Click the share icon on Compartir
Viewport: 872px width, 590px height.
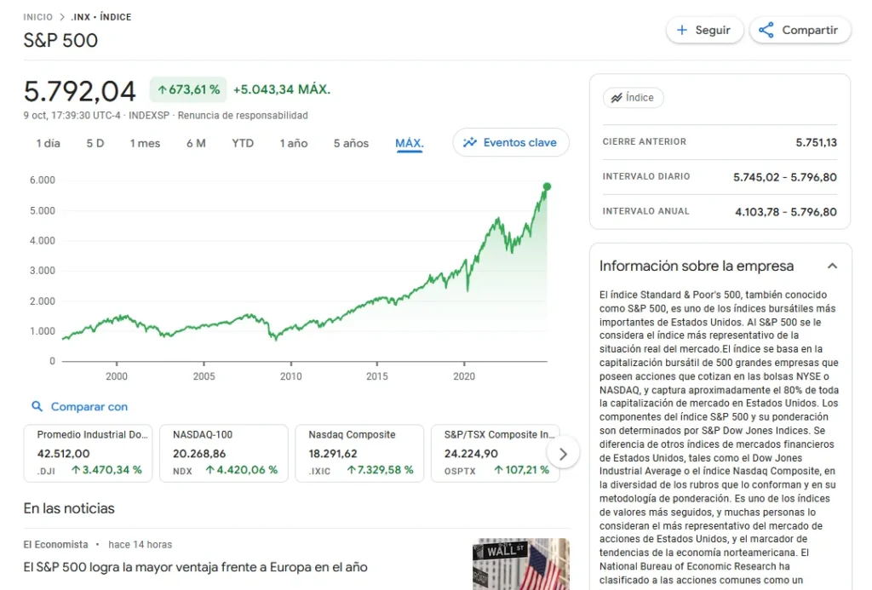(x=766, y=30)
